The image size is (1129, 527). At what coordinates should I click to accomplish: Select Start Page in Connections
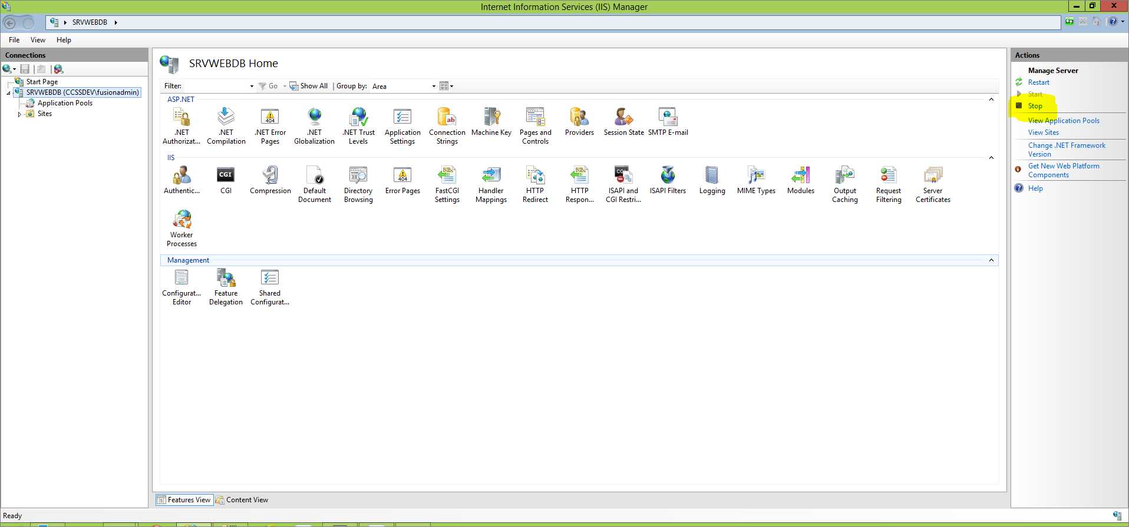point(42,82)
